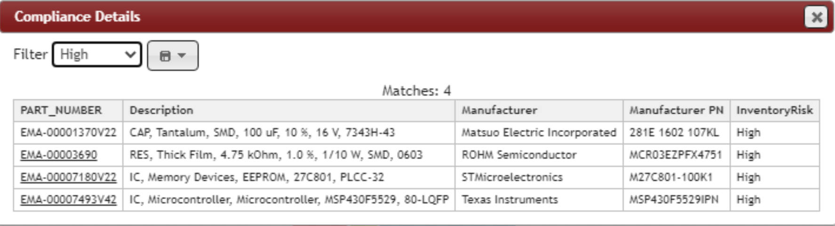Image resolution: width=835 pixels, height=226 pixels.
Task: Sort by the Description column header
Action: (161, 111)
